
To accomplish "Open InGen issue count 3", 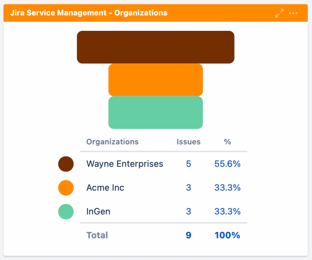I will pyautogui.click(x=188, y=211).
